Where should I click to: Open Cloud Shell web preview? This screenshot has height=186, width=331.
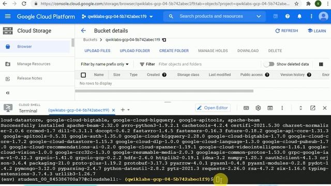coord(270,108)
